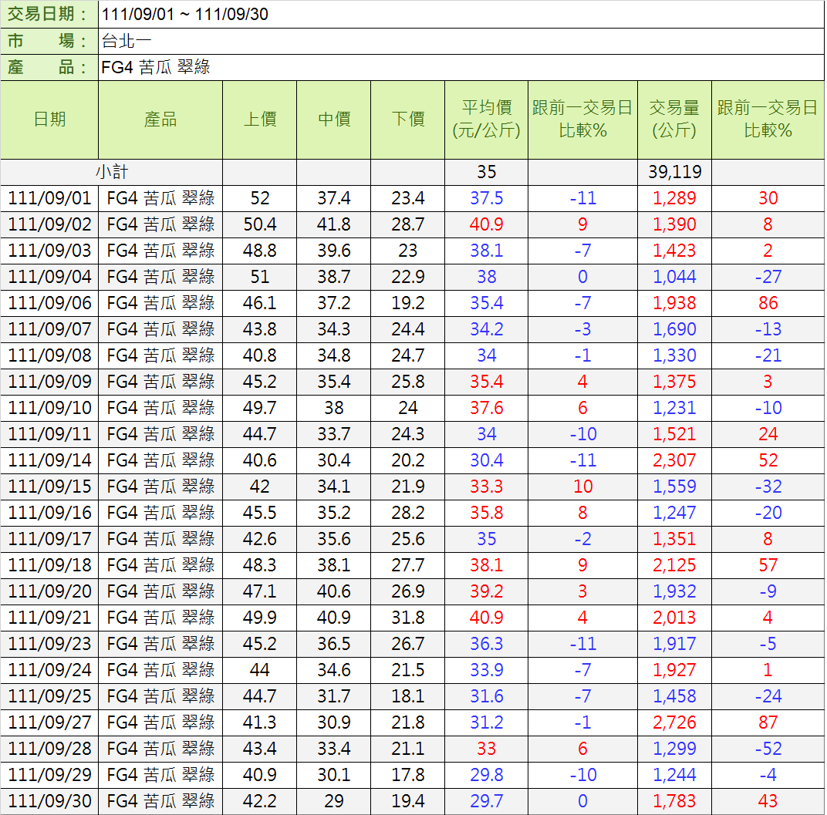Screen dimensions: 827x815
Task: Click the date cell 111/09/30
Action: (x=49, y=801)
